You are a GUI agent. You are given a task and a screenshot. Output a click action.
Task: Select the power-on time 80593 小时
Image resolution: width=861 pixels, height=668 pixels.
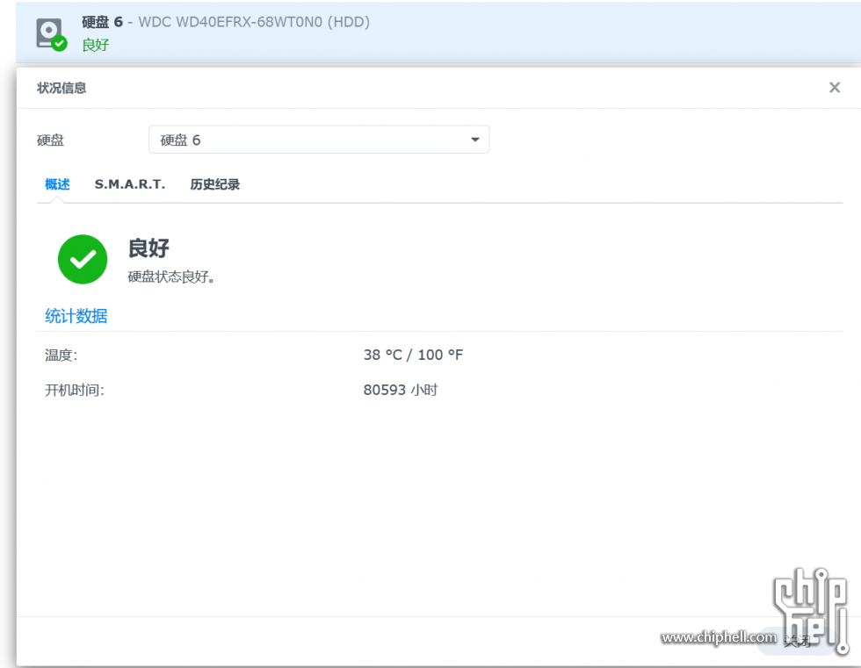pyautogui.click(x=401, y=390)
